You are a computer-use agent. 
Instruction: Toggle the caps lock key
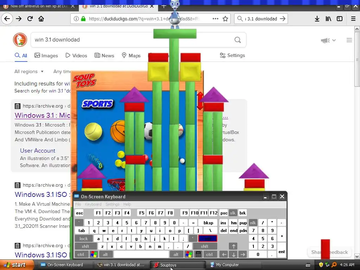pos(84,239)
